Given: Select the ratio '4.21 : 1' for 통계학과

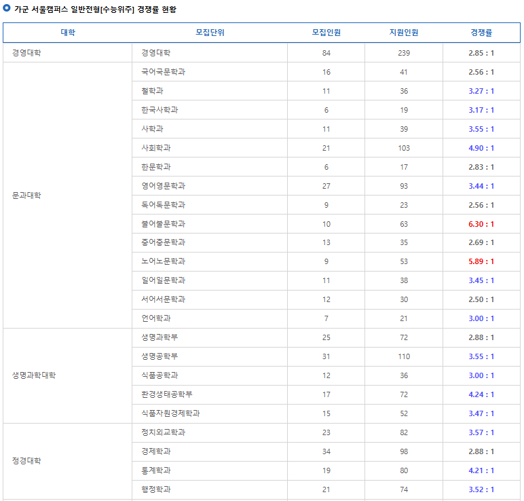Looking at the screenshot, I should pos(481,470).
